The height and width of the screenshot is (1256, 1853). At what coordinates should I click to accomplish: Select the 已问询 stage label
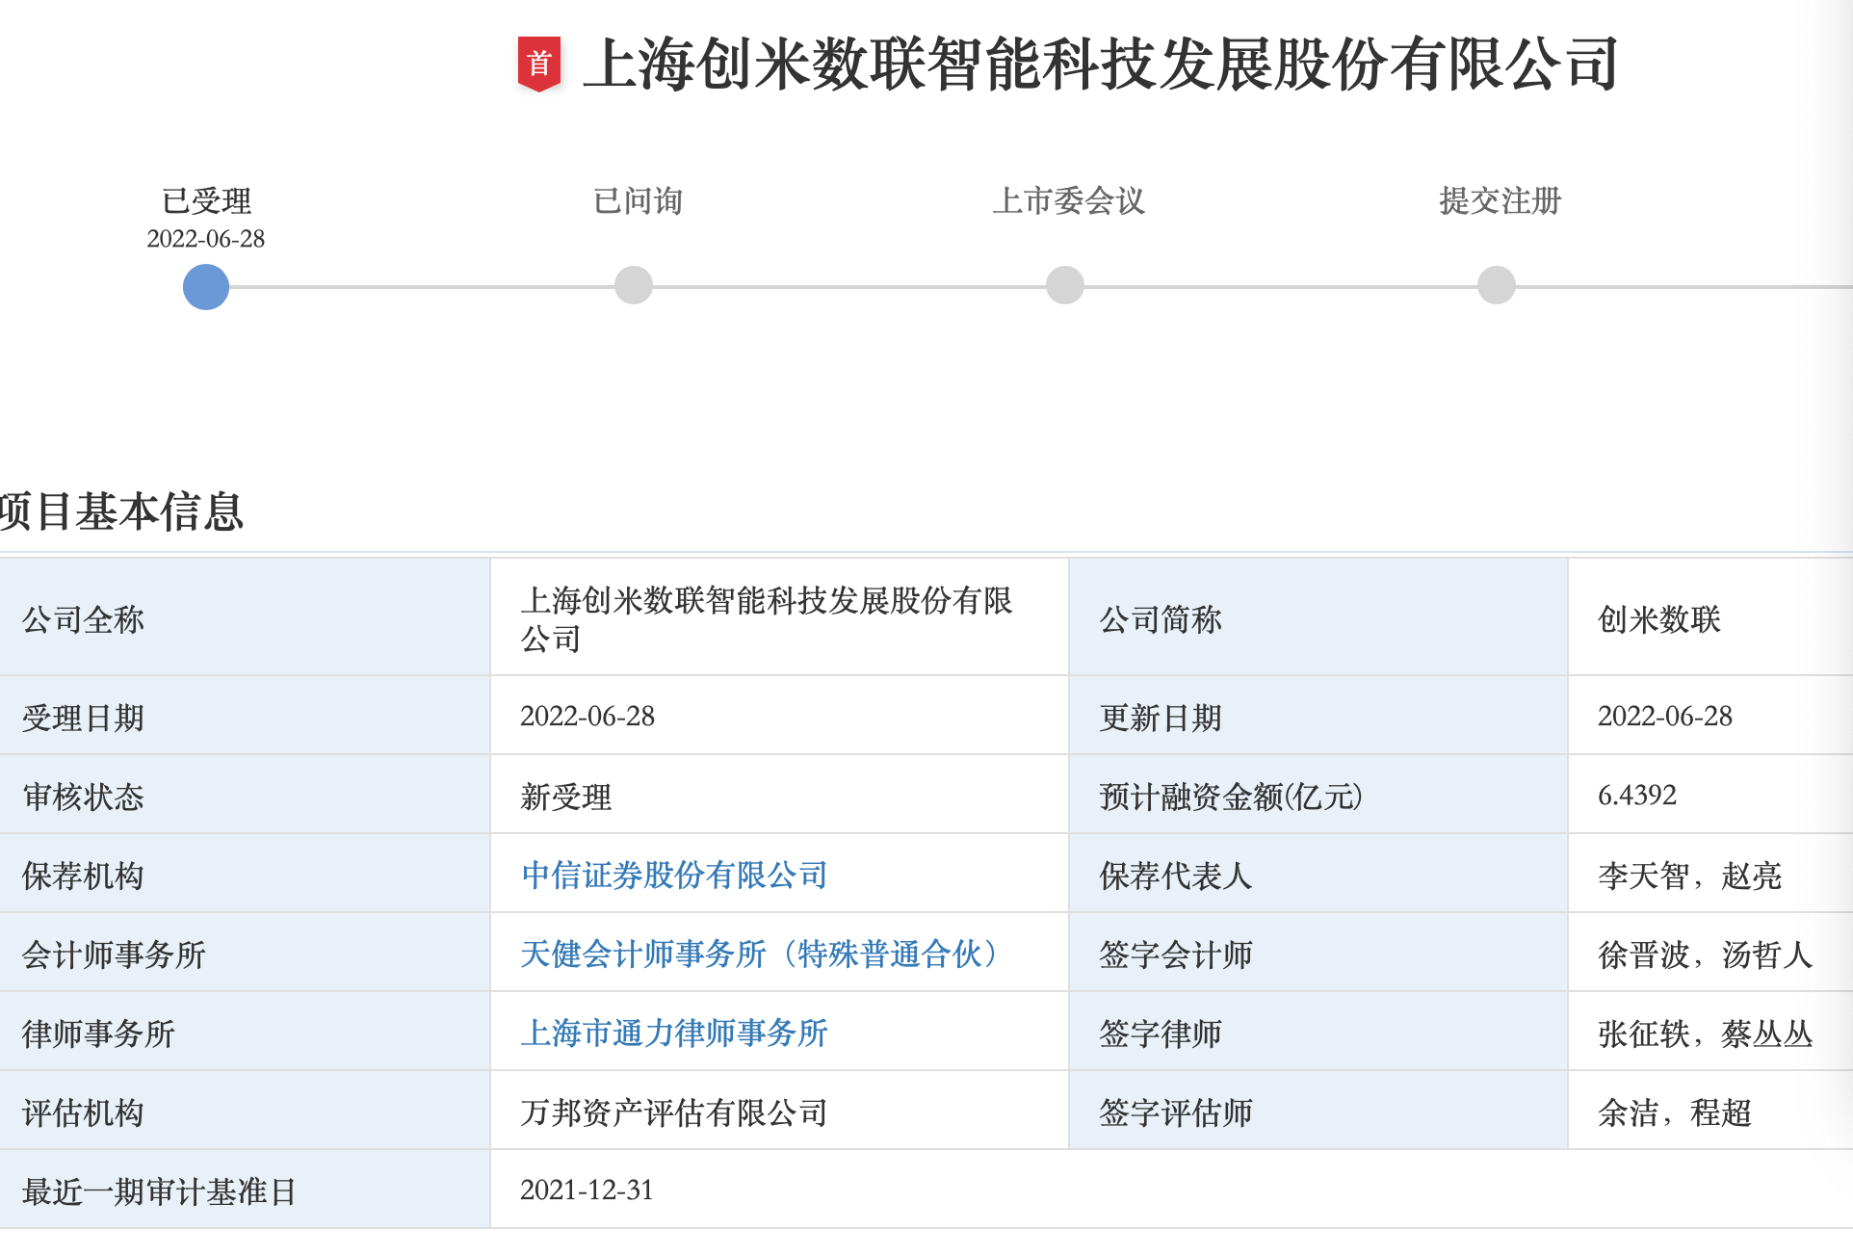pos(638,201)
